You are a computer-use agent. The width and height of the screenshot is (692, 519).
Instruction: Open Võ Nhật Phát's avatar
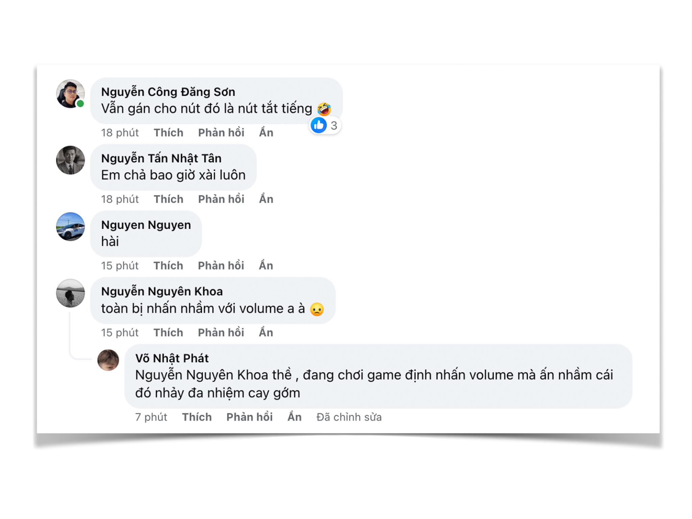pyautogui.click(x=108, y=360)
